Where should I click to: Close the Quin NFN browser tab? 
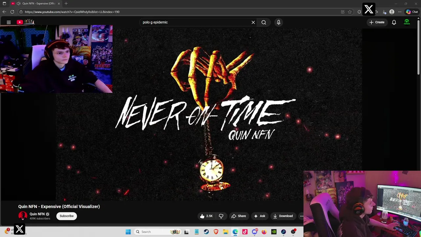point(59,3)
